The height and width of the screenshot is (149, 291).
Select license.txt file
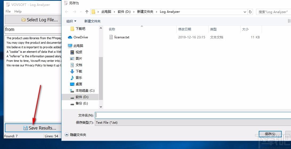122,37
